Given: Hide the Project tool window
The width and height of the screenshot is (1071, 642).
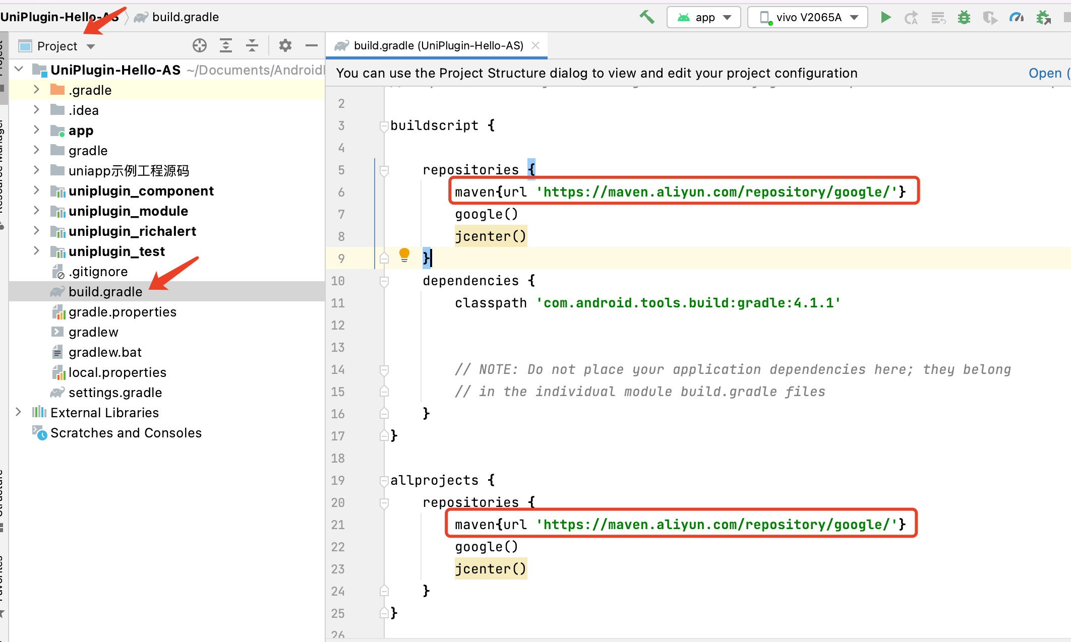Looking at the screenshot, I should (312, 46).
